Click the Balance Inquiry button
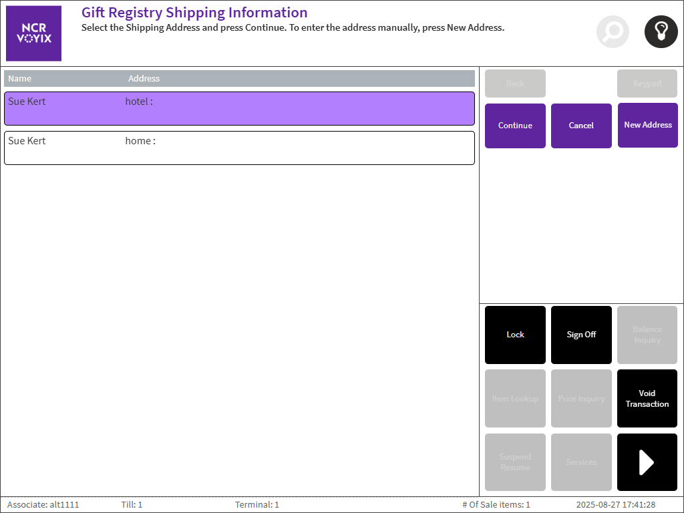The height and width of the screenshot is (513, 684). (x=647, y=335)
